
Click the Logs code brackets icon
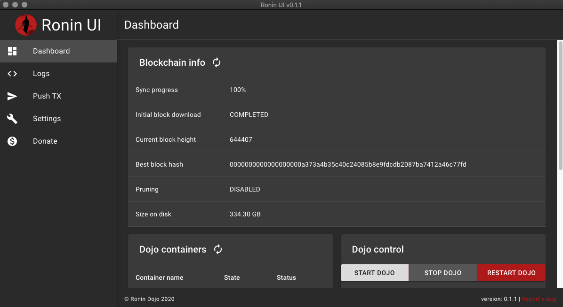tap(12, 73)
